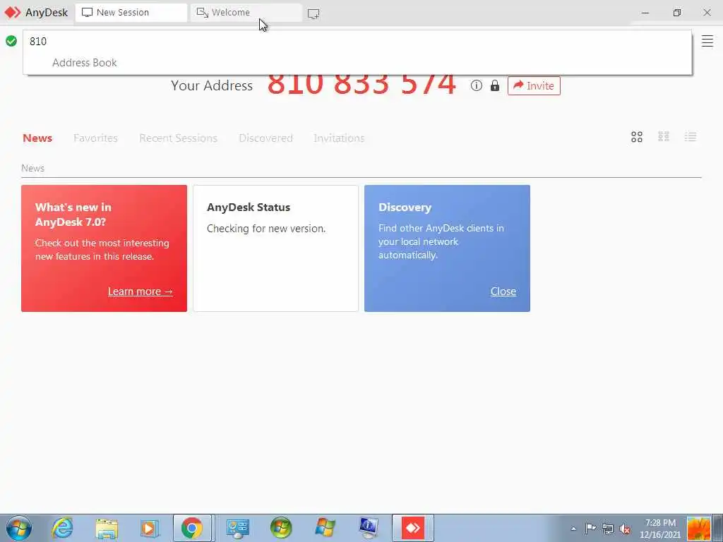Click the green Windows orb taskbar icon

[x=281, y=528]
